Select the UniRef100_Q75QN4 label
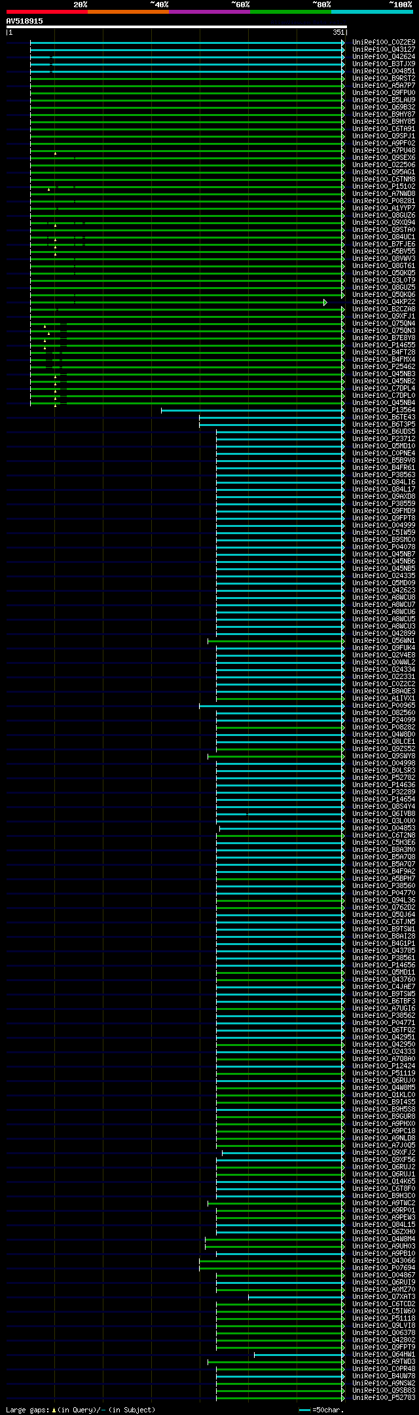The image size is (419, 1415). click(x=384, y=324)
